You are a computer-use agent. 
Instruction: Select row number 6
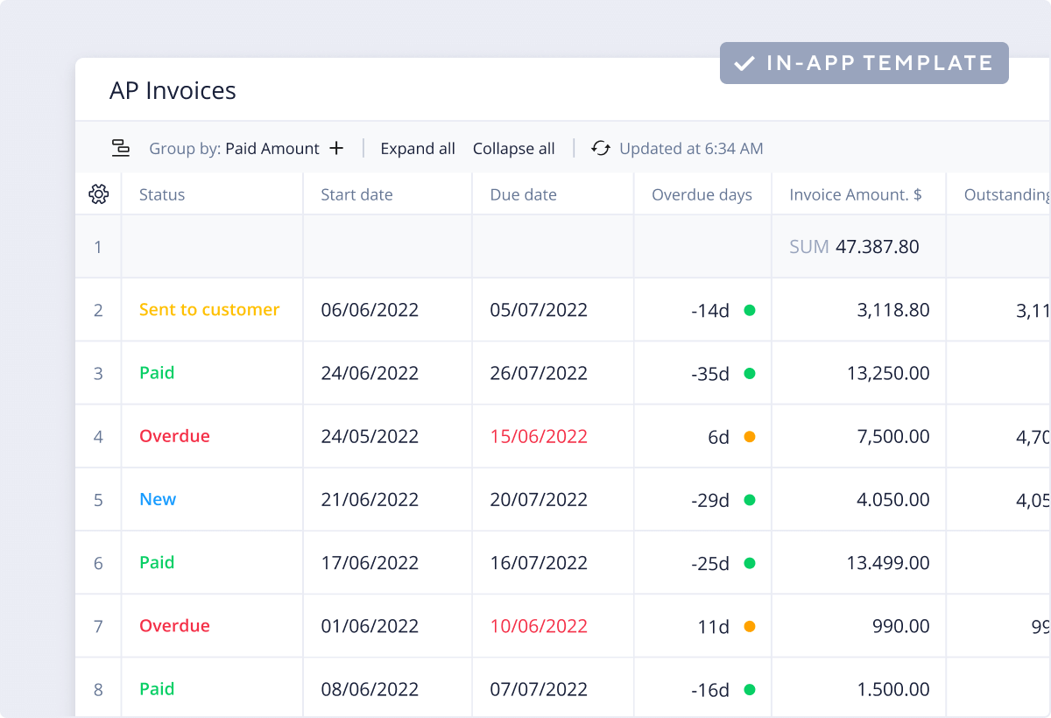98,563
